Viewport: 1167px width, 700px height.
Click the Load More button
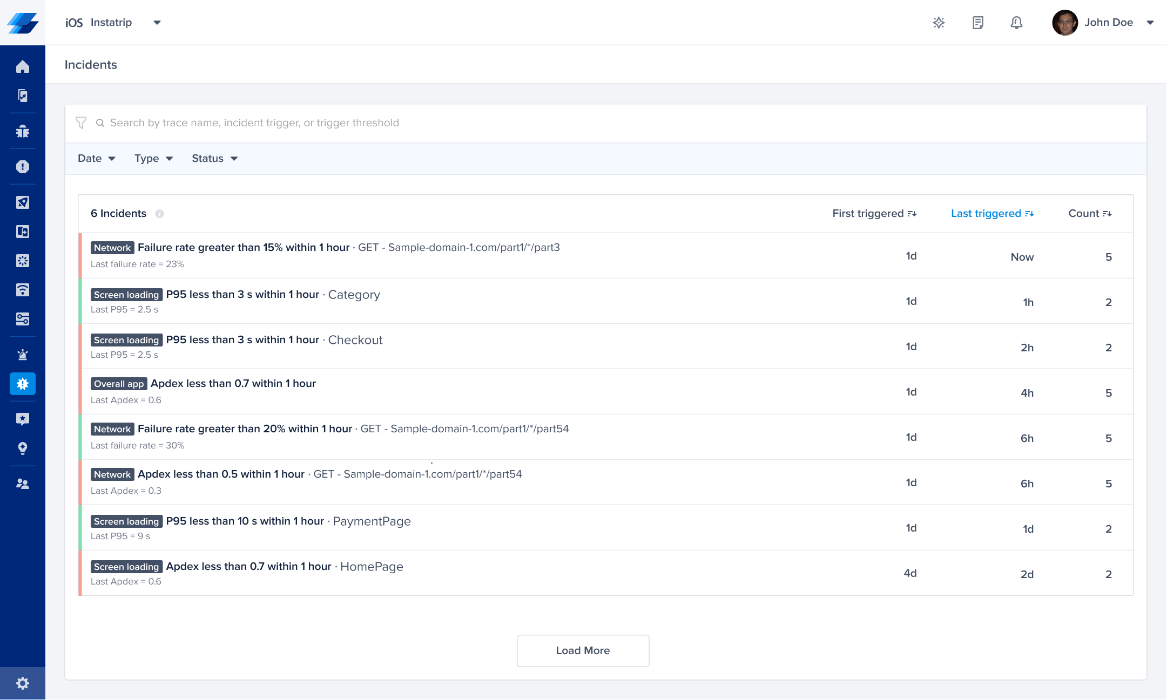click(x=583, y=650)
